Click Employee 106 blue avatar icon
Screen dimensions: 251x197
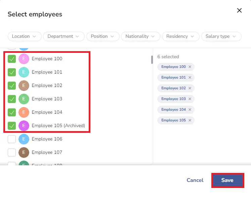coord(24,139)
